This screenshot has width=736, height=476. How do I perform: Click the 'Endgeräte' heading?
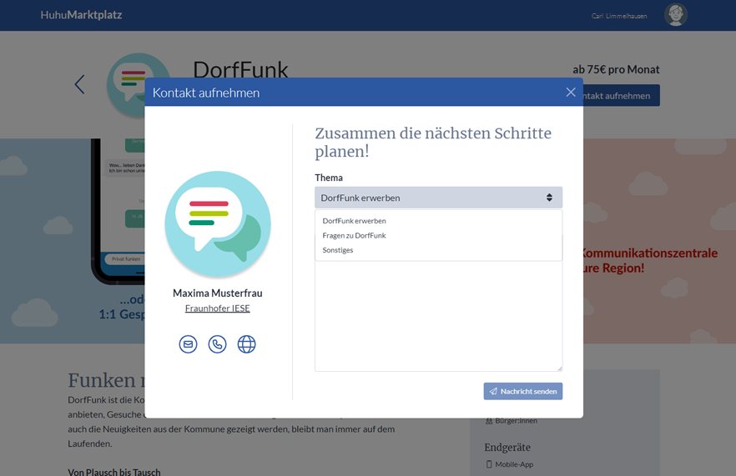(507, 448)
